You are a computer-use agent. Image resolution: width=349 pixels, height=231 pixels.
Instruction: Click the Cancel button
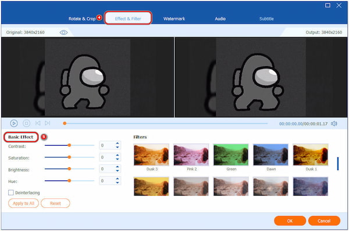pyautogui.click(x=324, y=221)
